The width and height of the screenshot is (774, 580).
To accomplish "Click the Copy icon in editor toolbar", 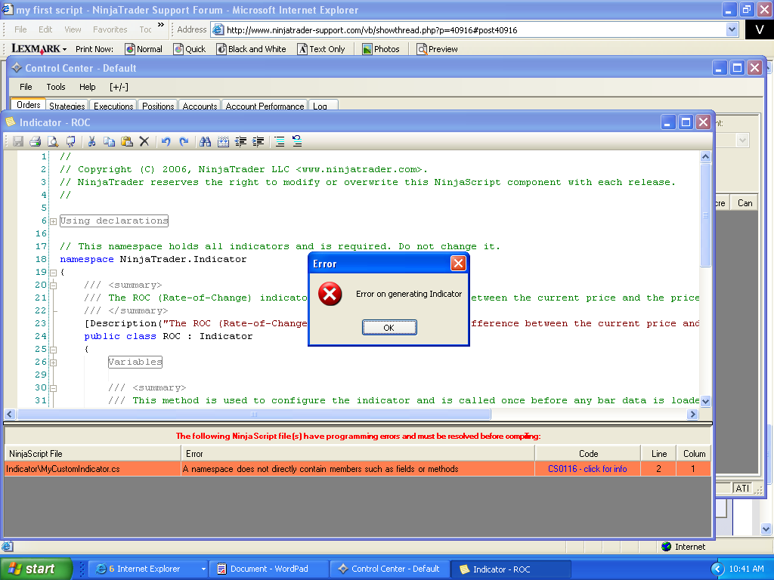I will pos(109,141).
